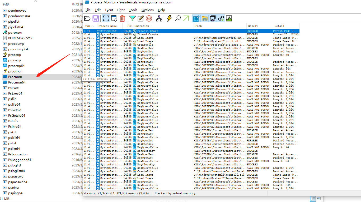Click 'Backed by virtual memory' status text

click(175, 193)
